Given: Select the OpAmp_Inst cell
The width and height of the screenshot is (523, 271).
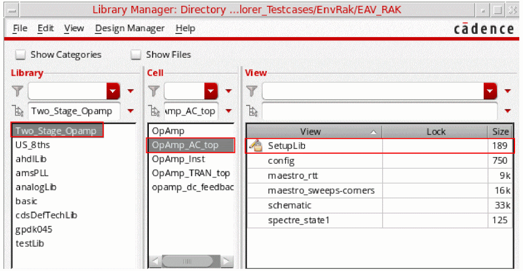Looking at the screenshot, I should pos(179,159).
